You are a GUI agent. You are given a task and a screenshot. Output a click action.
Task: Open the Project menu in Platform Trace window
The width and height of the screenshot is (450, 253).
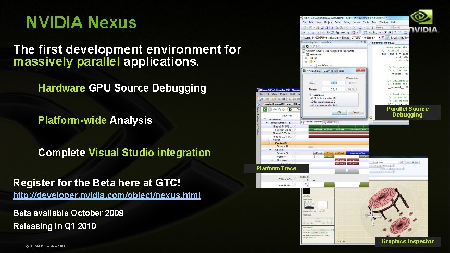click(283, 94)
